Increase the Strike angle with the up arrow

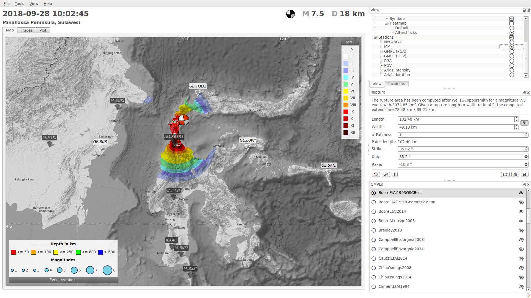pyautogui.click(x=526, y=148)
